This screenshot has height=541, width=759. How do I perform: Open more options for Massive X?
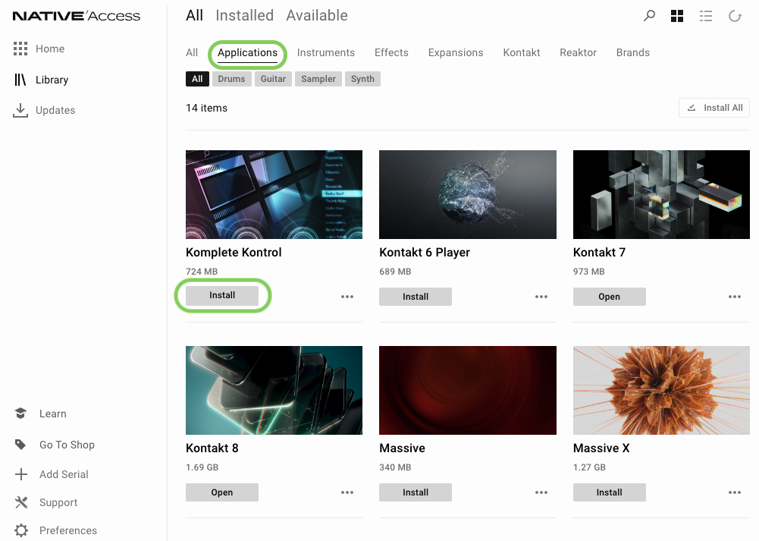pos(735,492)
